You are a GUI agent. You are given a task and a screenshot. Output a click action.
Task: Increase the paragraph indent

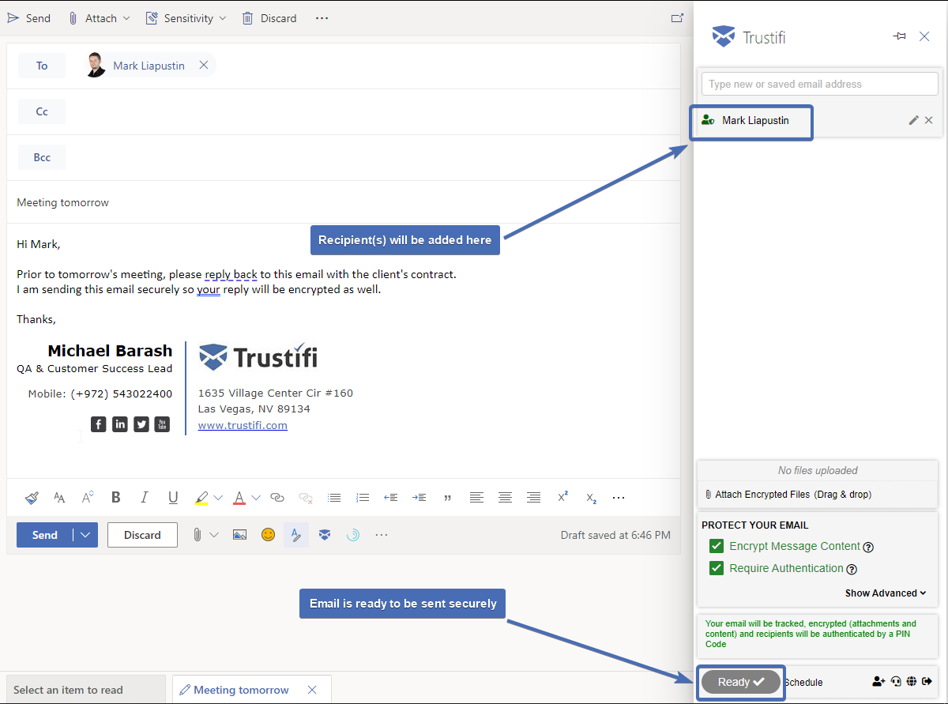pyautogui.click(x=419, y=498)
